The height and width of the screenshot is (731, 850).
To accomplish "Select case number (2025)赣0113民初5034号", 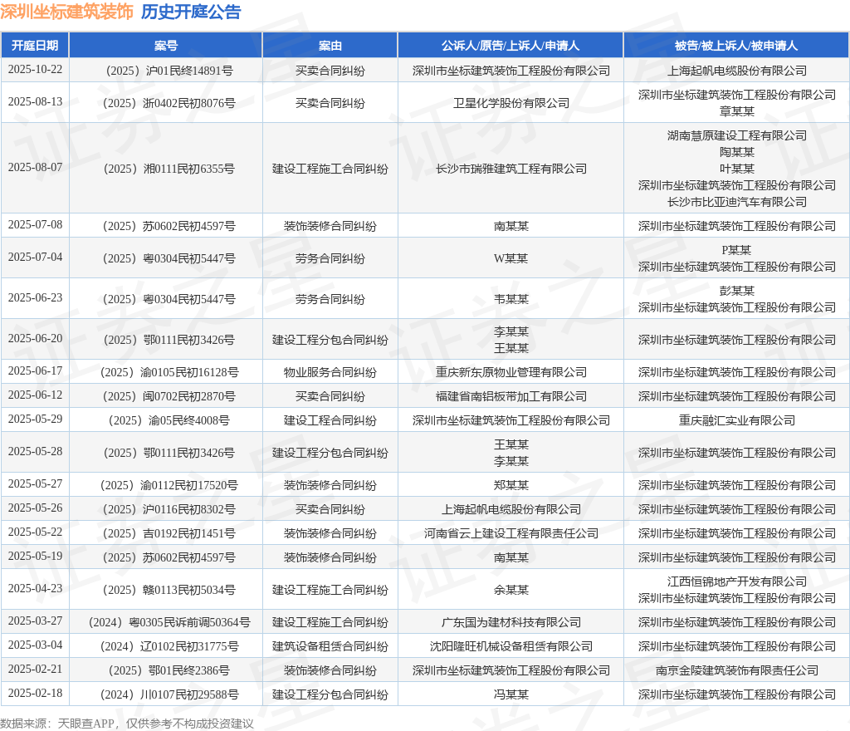I will (x=169, y=590).
